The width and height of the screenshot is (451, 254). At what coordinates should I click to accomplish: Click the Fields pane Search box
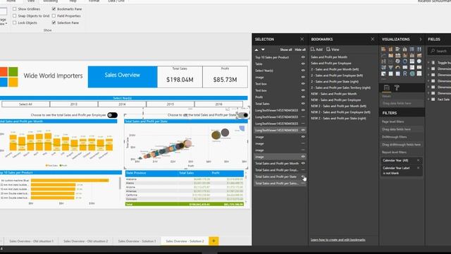(x=439, y=51)
